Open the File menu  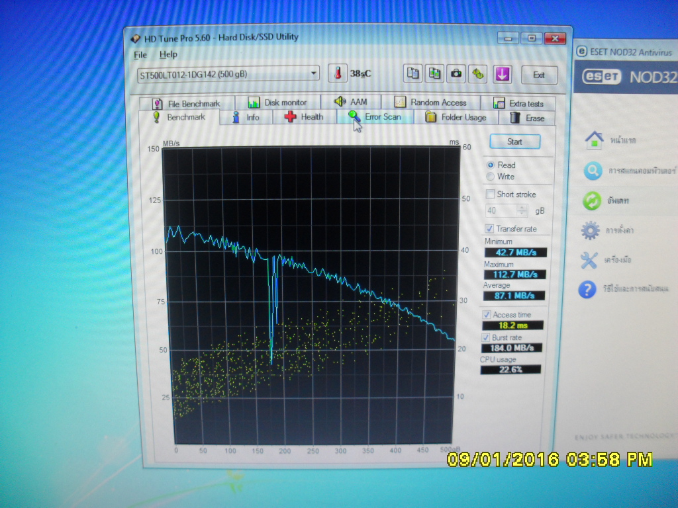[140, 55]
